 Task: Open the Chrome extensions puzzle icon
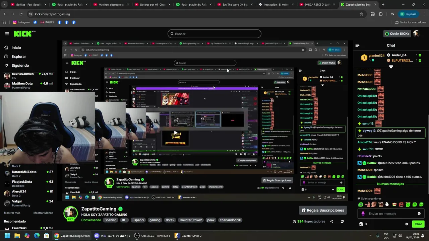tap(381, 14)
